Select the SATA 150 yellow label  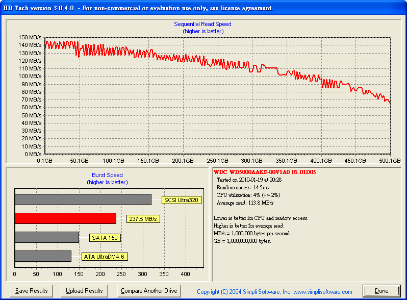105,238
